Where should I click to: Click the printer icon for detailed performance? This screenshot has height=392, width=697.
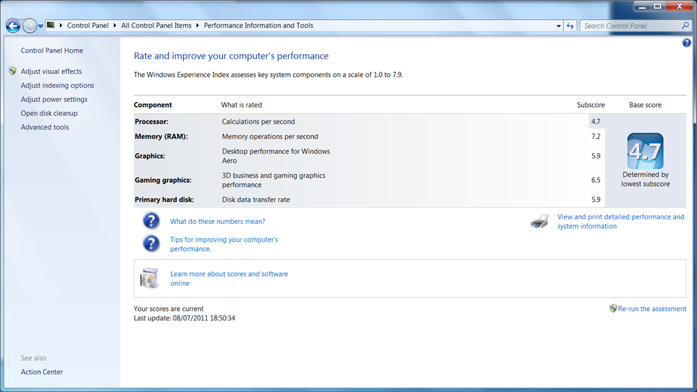tap(540, 221)
